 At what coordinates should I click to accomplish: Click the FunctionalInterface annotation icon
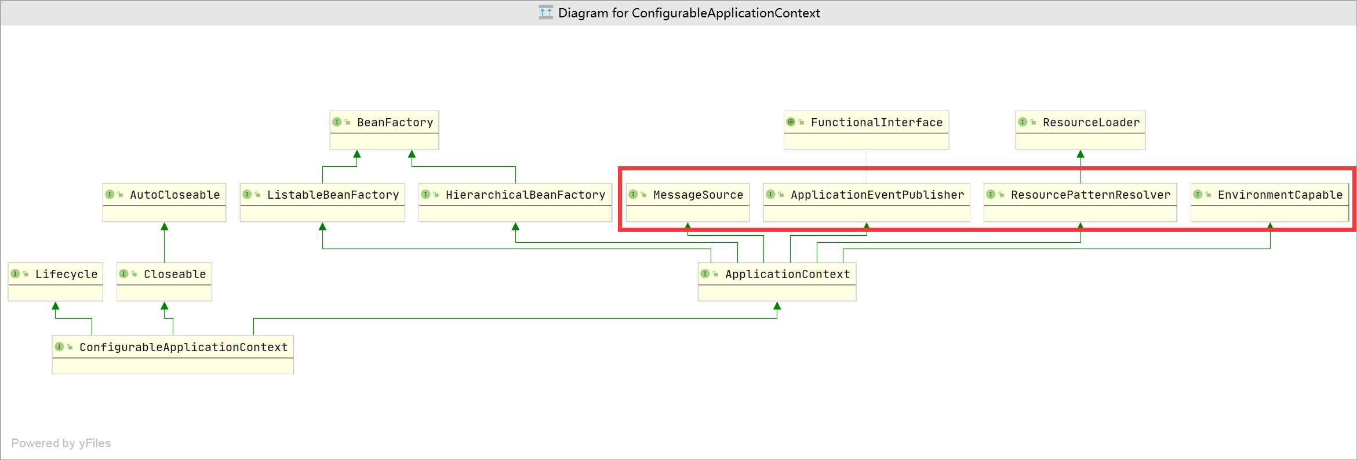click(x=791, y=122)
